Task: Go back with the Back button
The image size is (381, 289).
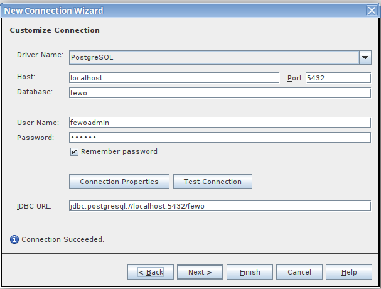Action: pos(151,272)
